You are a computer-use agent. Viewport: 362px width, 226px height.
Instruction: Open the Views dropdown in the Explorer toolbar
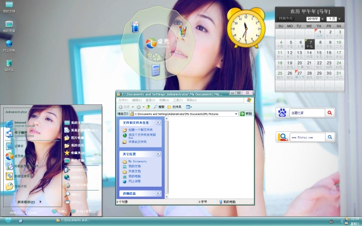pos(189,107)
